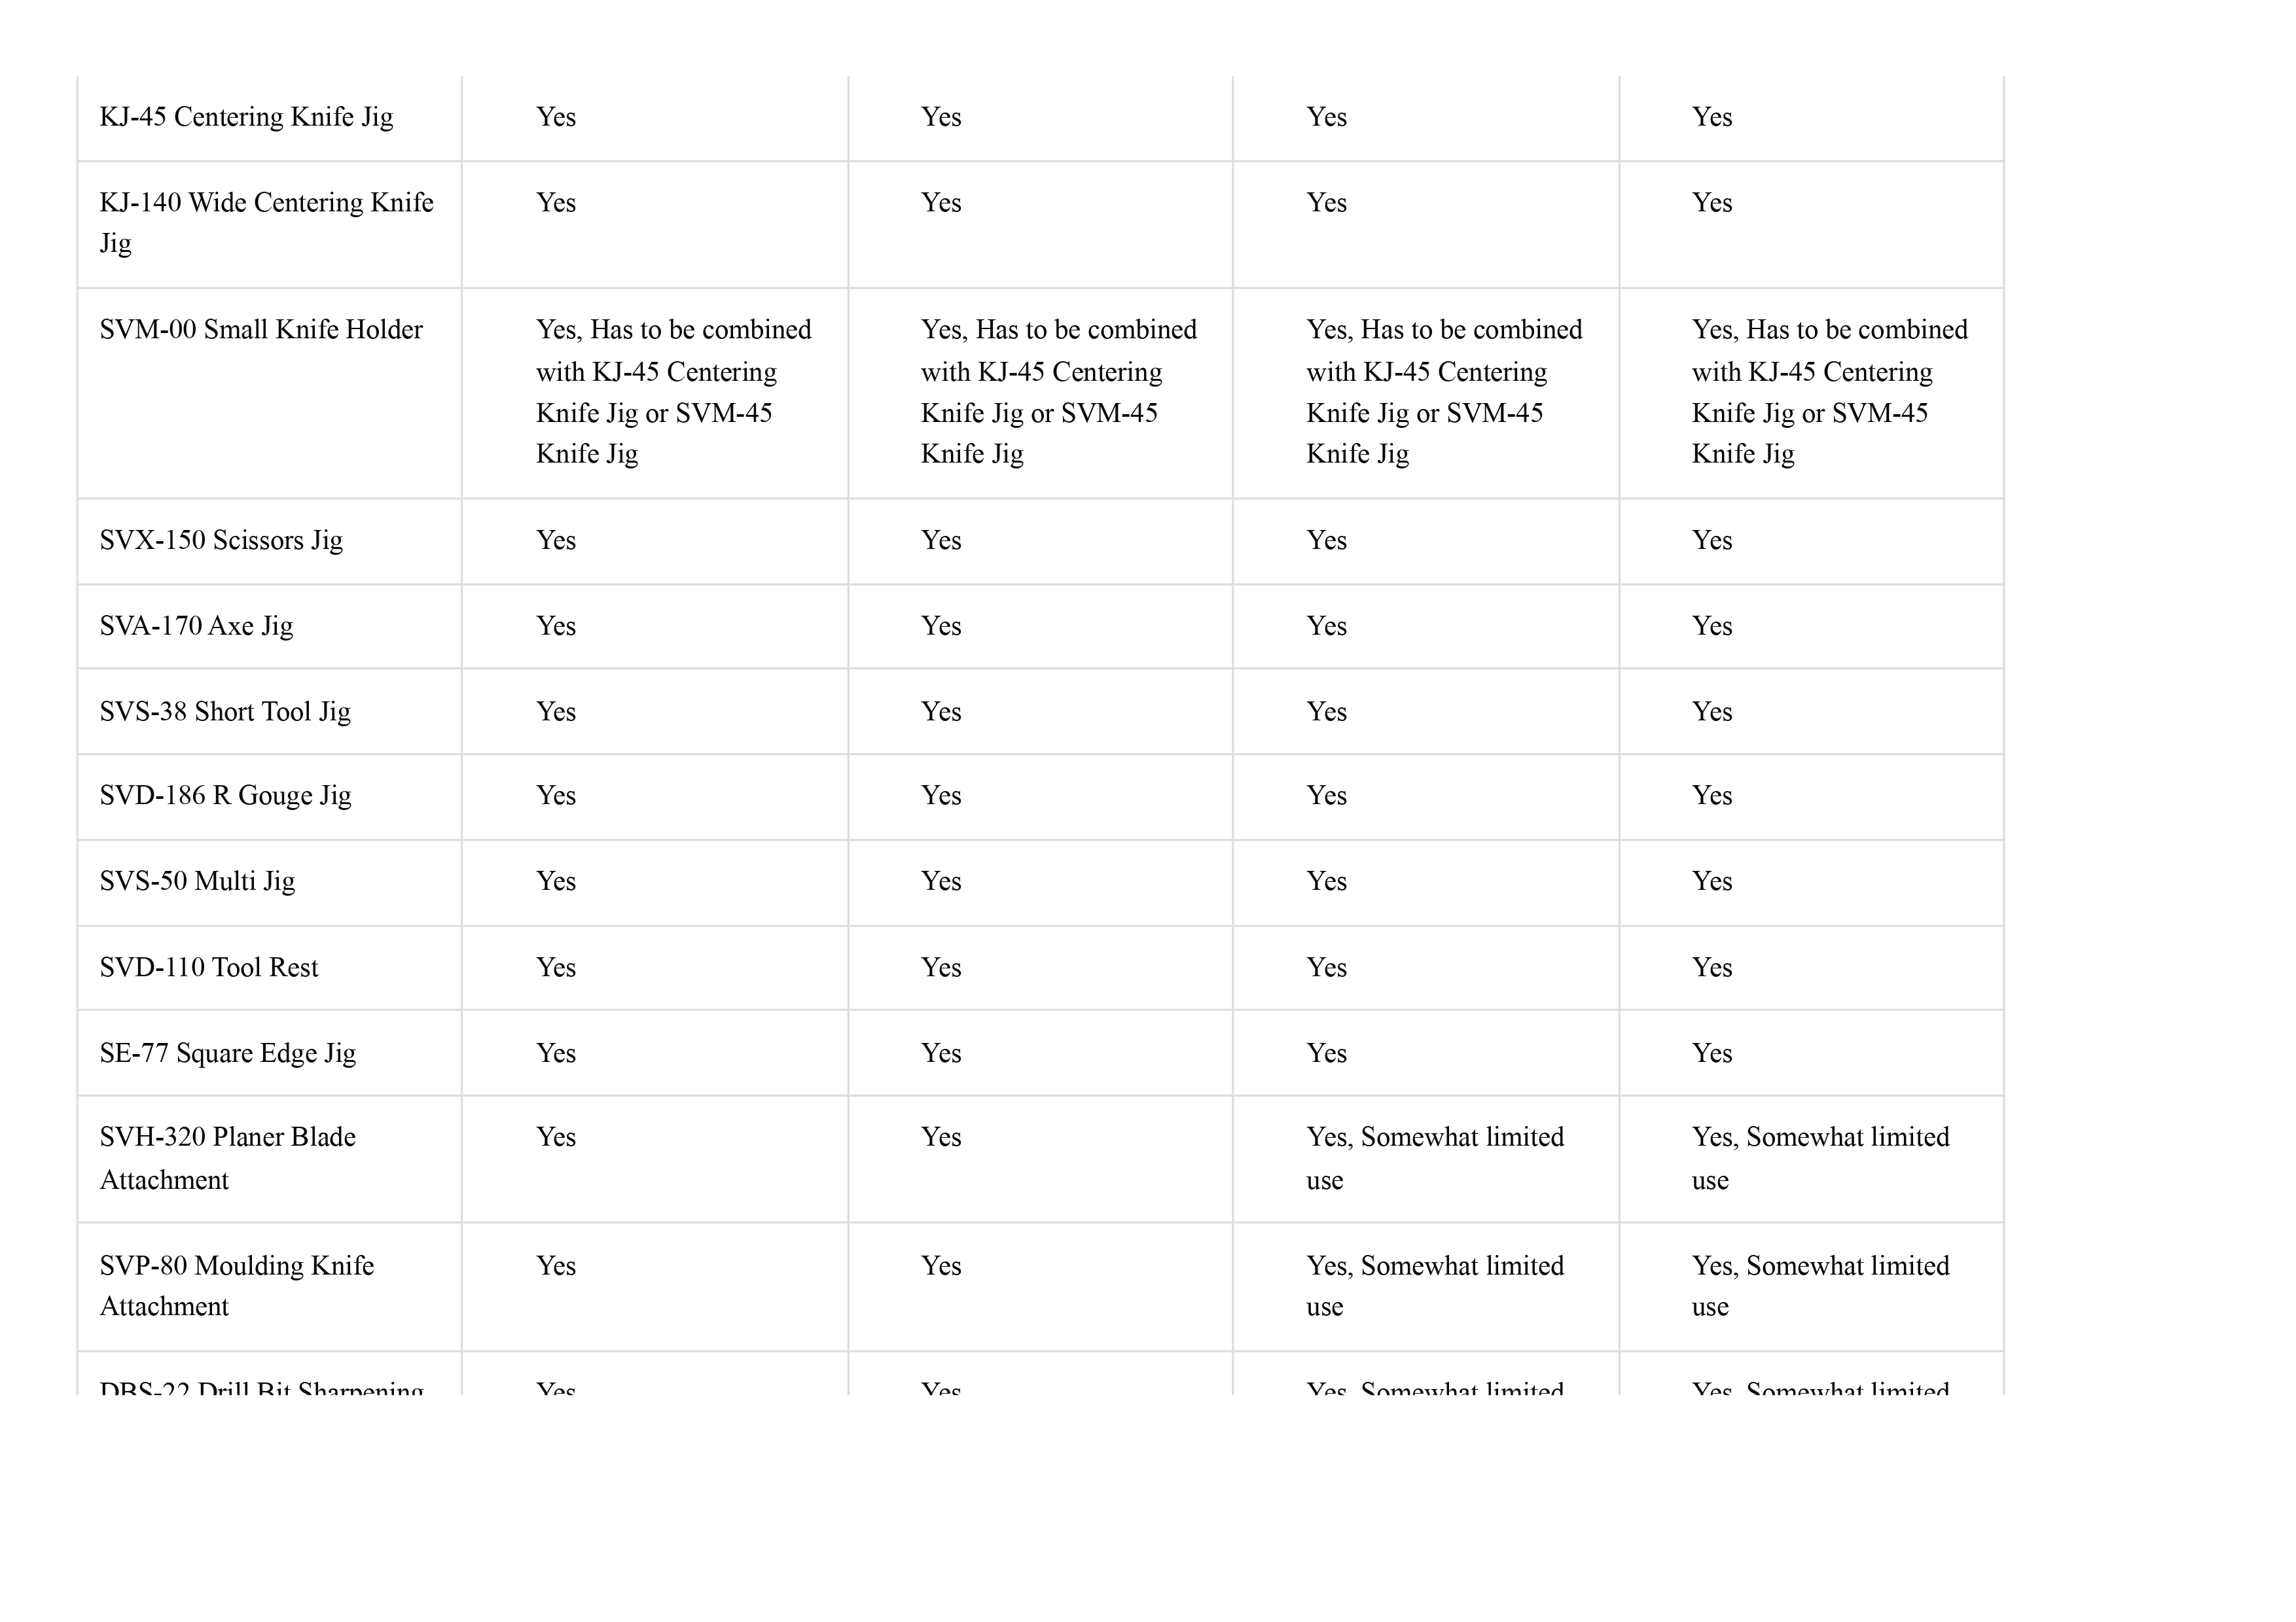Click the SVH-320 Planer Blade Attachment cell
Screen dimensions: 2296x1622
(x=227, y=1158)
